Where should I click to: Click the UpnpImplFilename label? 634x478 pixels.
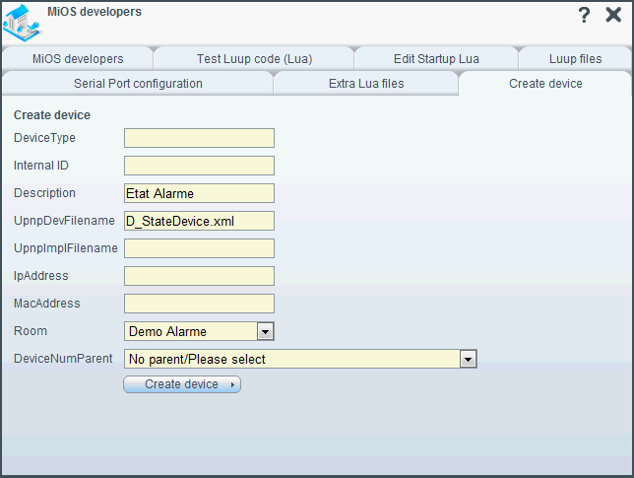point(66,248)
